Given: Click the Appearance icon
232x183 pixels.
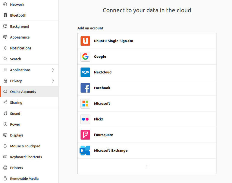Looking at the screenshot, I should coord(5,37).
